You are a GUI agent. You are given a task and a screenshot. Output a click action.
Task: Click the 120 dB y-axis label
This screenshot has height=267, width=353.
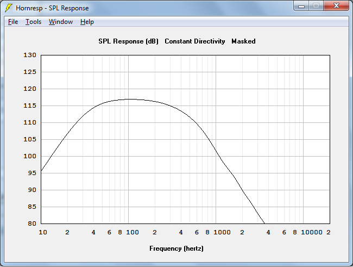coord(30,89)
